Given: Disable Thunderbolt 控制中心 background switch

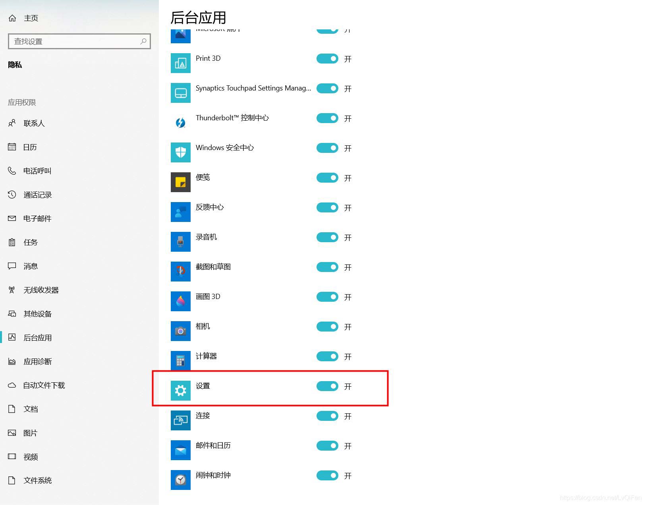Looking at the screenshot, I should point(327,118).
